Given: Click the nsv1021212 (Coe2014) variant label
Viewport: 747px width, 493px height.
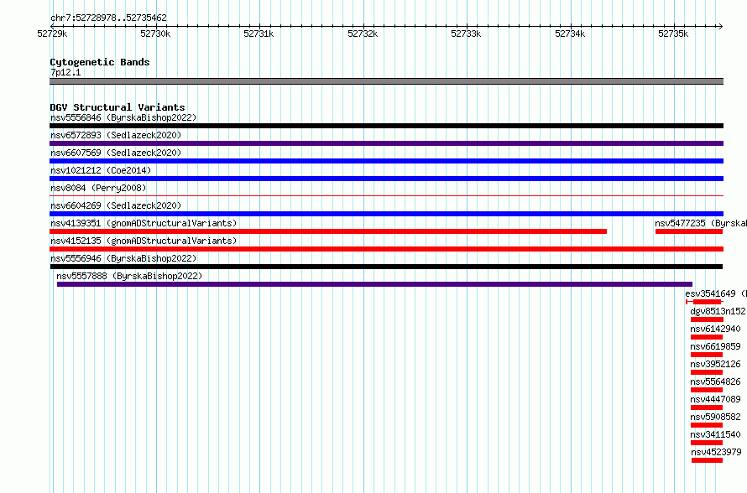Looking at the screenshot, I should (x=101, y=170).
